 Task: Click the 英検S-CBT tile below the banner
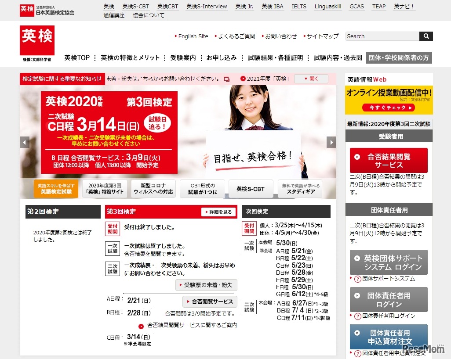coord(251,189)
